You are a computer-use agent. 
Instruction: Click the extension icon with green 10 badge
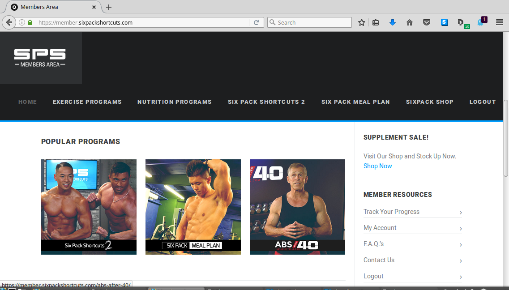pyautogui.click(x=462, y=23)
